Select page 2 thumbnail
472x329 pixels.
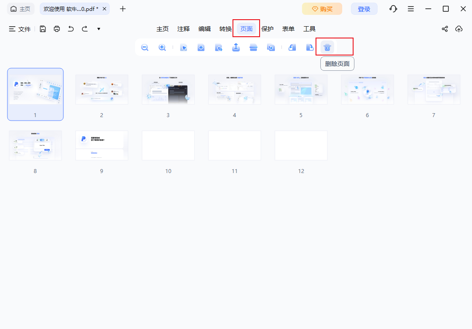coord(102,90)
